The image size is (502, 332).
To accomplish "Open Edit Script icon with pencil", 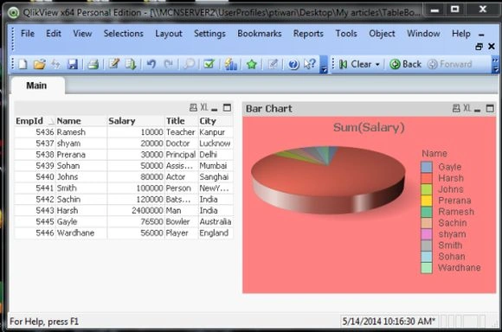I will tap(113, 64).
